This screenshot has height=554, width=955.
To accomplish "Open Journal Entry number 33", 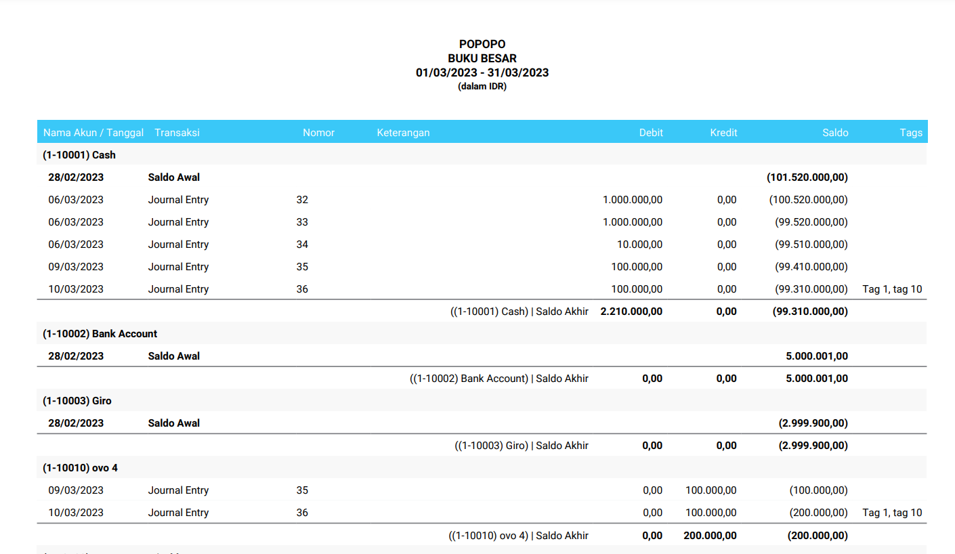I will coord(178,222).
